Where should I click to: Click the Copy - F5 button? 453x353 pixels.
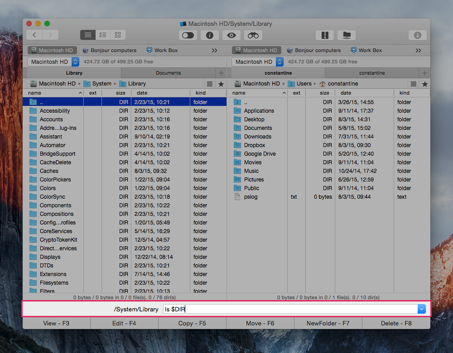tap(192, 323)
